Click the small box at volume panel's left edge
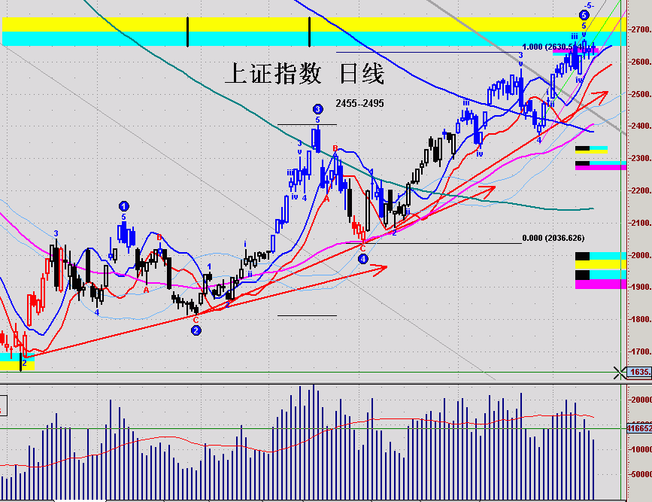Viewport: 652px width, 502px height. [2, 407]
